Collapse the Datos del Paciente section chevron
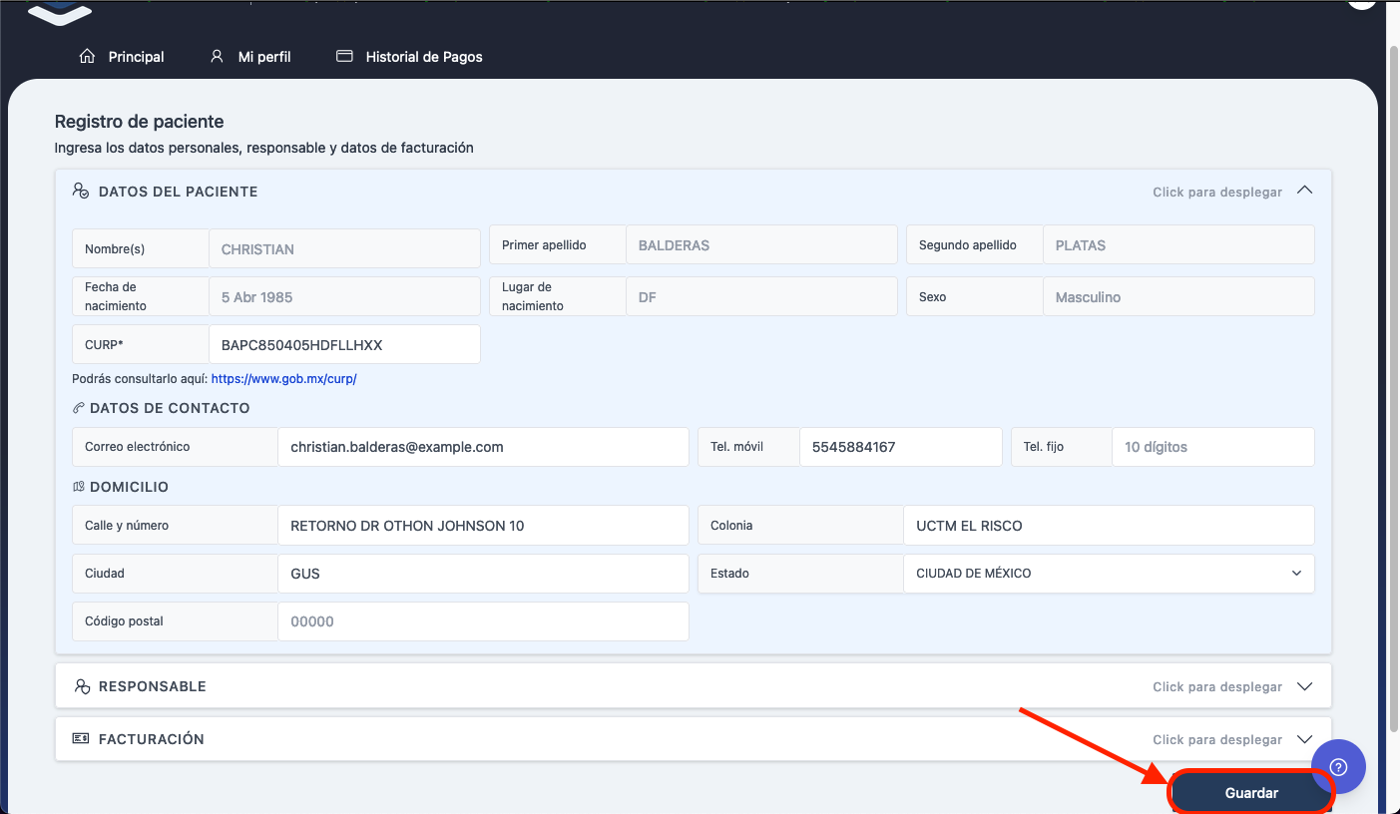 click(x=1303, y=191)
